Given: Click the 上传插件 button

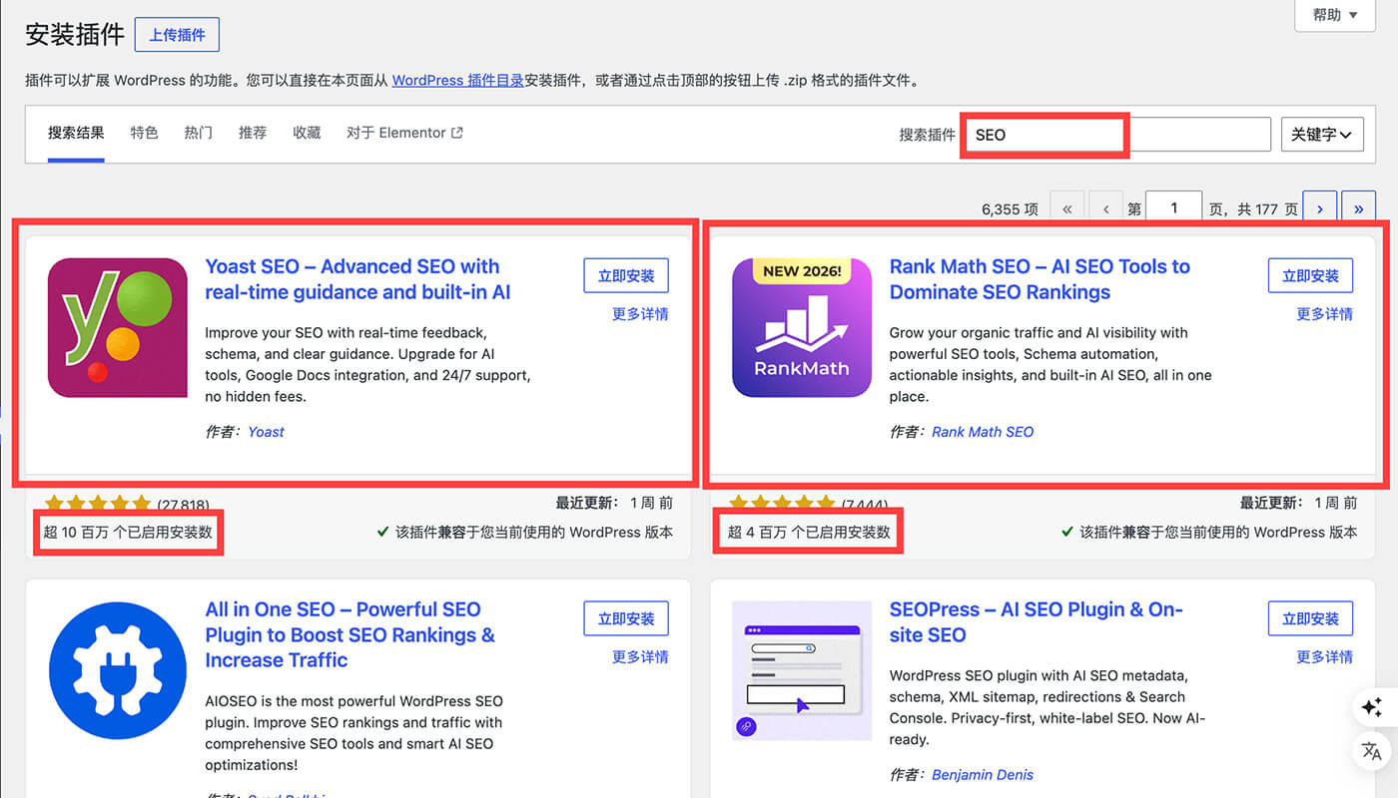Looking at the screenshot, I should 177,35.
